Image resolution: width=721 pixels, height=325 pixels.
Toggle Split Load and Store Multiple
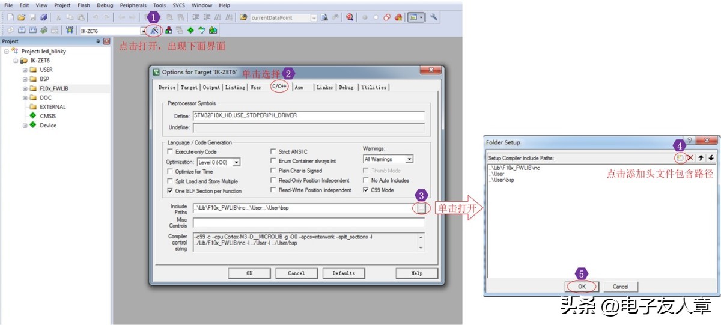tap(170, 181)
